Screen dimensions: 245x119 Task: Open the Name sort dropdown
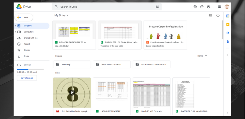click(x=200, y=56)
